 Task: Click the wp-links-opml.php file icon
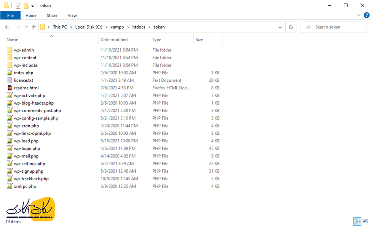pos(10,133)
